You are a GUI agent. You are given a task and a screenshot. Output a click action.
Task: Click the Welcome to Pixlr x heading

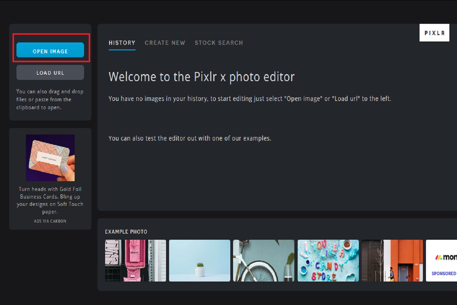coord(201,77)
